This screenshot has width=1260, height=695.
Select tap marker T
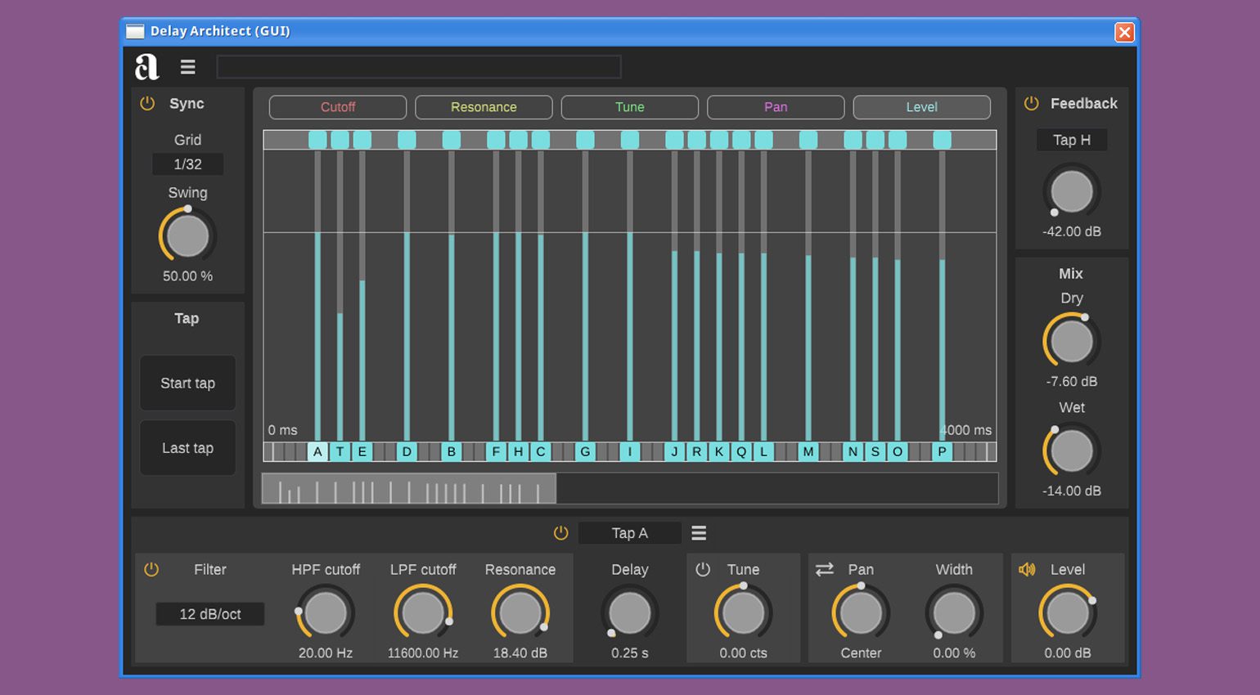340,451
